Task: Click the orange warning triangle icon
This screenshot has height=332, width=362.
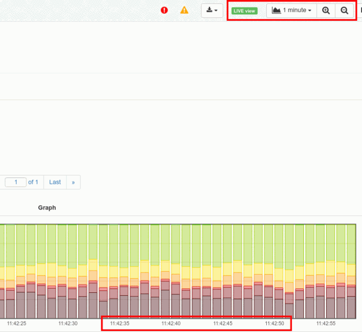Action: (184, 10)
